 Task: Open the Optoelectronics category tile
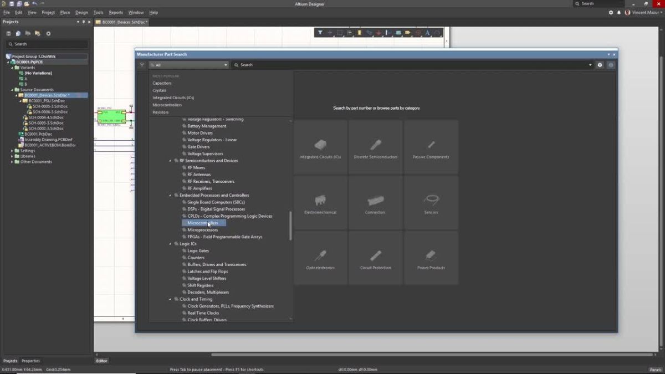[x=320, y=256]
